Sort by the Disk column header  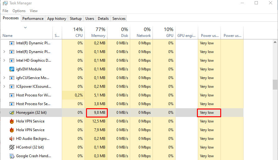click(119, 33)
